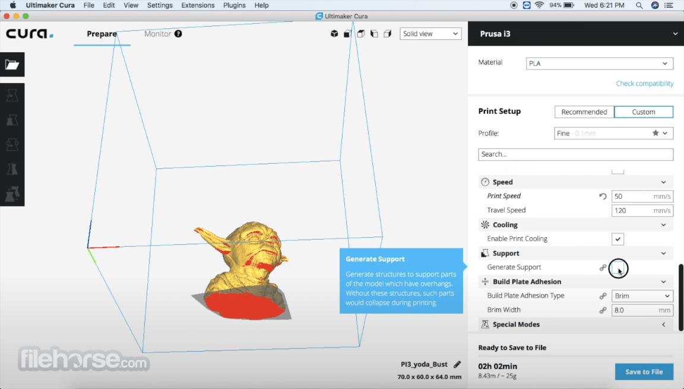The height and width of the screenshot is (389, 684).
Task: Enable the Generate Support checkbox
Action: [617, 267]
